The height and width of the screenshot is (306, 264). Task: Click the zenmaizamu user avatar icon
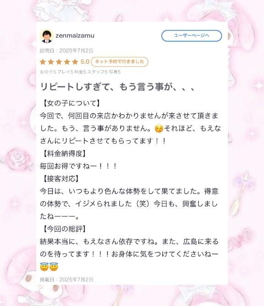coord(47,36)
